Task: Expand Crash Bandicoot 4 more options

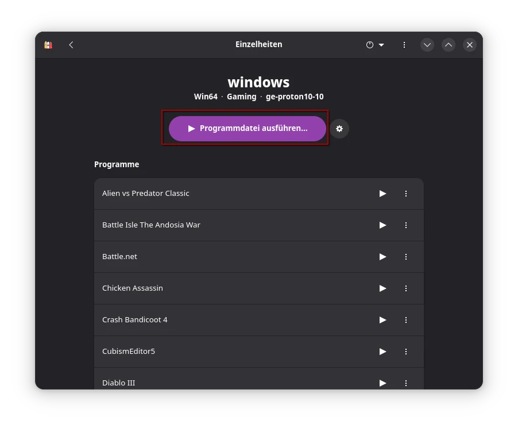Action: [x=406, y=320]
